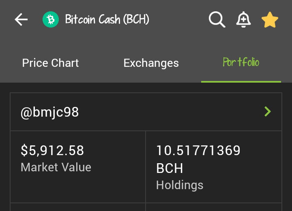Tap the $5,912.58 market value amount
Image resolution: width=292 pixels, height=211 pixels.
(x=52, y=150)
